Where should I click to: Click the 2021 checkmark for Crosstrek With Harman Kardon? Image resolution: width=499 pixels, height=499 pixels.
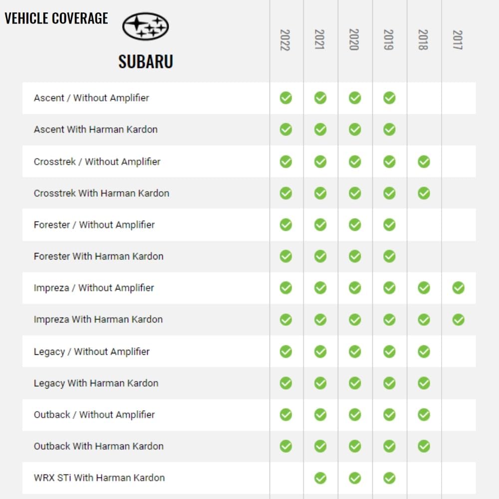(x=320, y=193)
